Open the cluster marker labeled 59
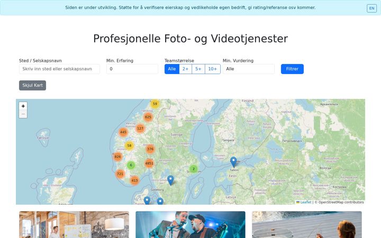The image size is (381, 238). (x=155, y=104)
